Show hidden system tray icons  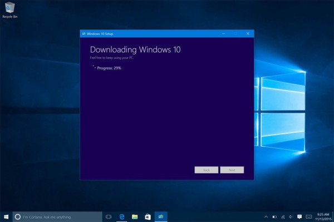point(266,216)
